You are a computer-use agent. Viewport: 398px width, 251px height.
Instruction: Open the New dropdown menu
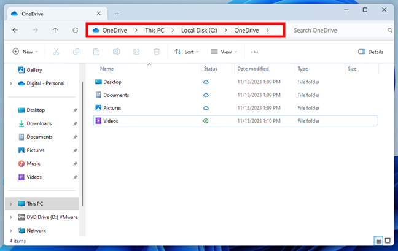pyautogui.click(x=25, y=52)
